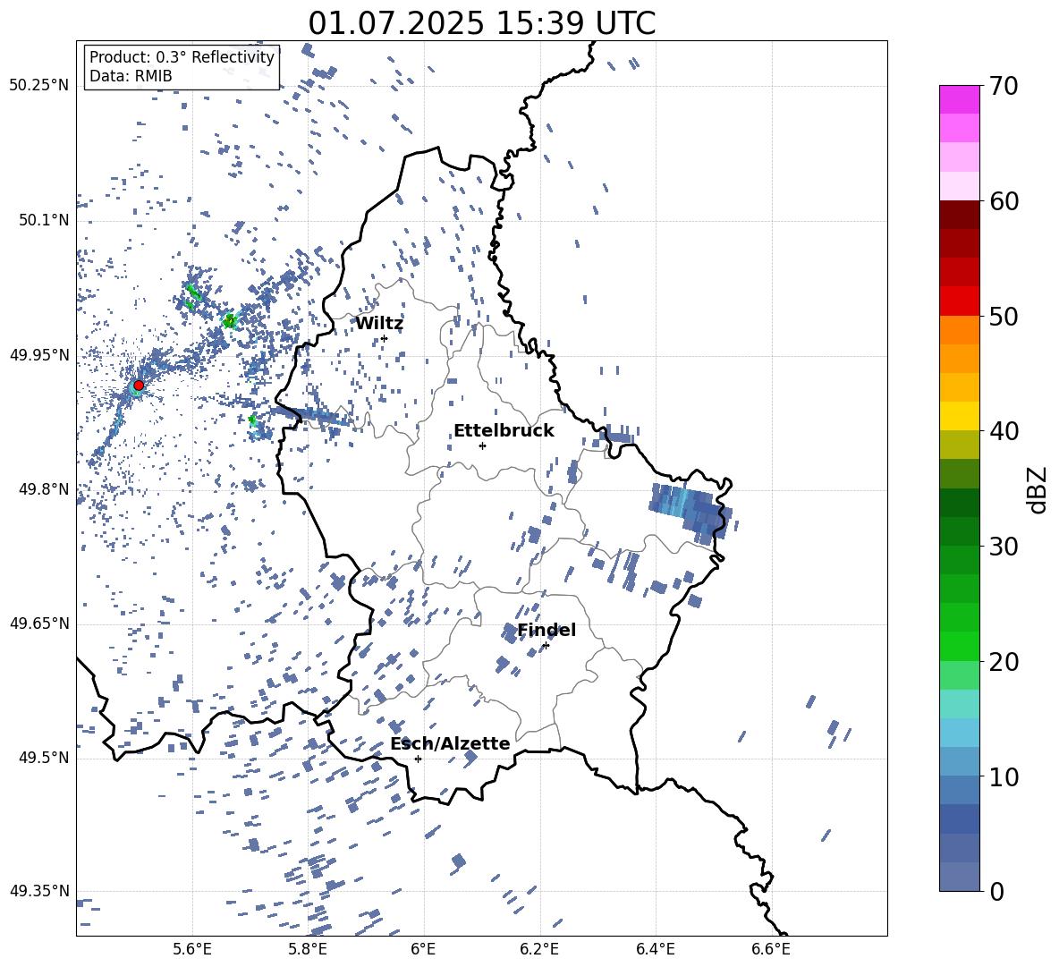
Task: Click the yellow colorbar segment at 40
Action: coord(960,417)
